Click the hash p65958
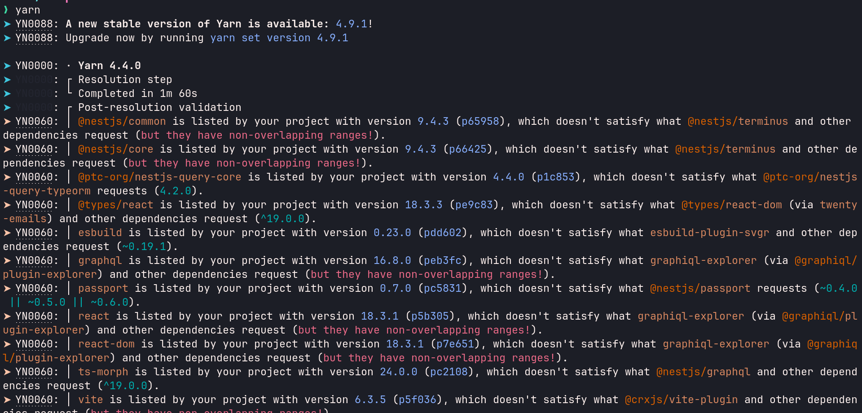This screenshot has width=862, height=413. click(480, 121)
